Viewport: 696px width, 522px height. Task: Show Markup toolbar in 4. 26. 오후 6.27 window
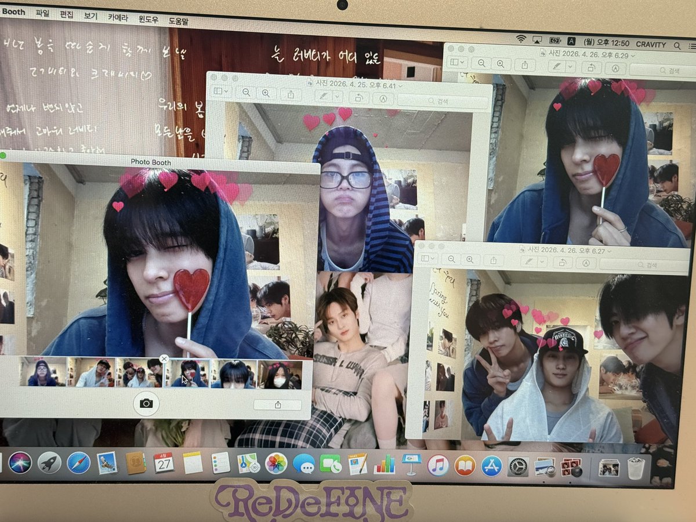tap(586, 264)
